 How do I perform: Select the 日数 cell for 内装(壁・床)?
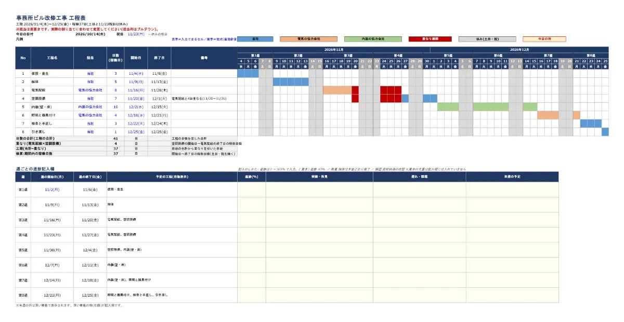pyautogui.click(x=115, y=106)
